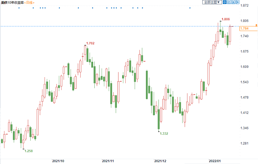Click the 1.806 high point label
The height and width of the screenshot is (164, 258).
[x=226, y=19]
